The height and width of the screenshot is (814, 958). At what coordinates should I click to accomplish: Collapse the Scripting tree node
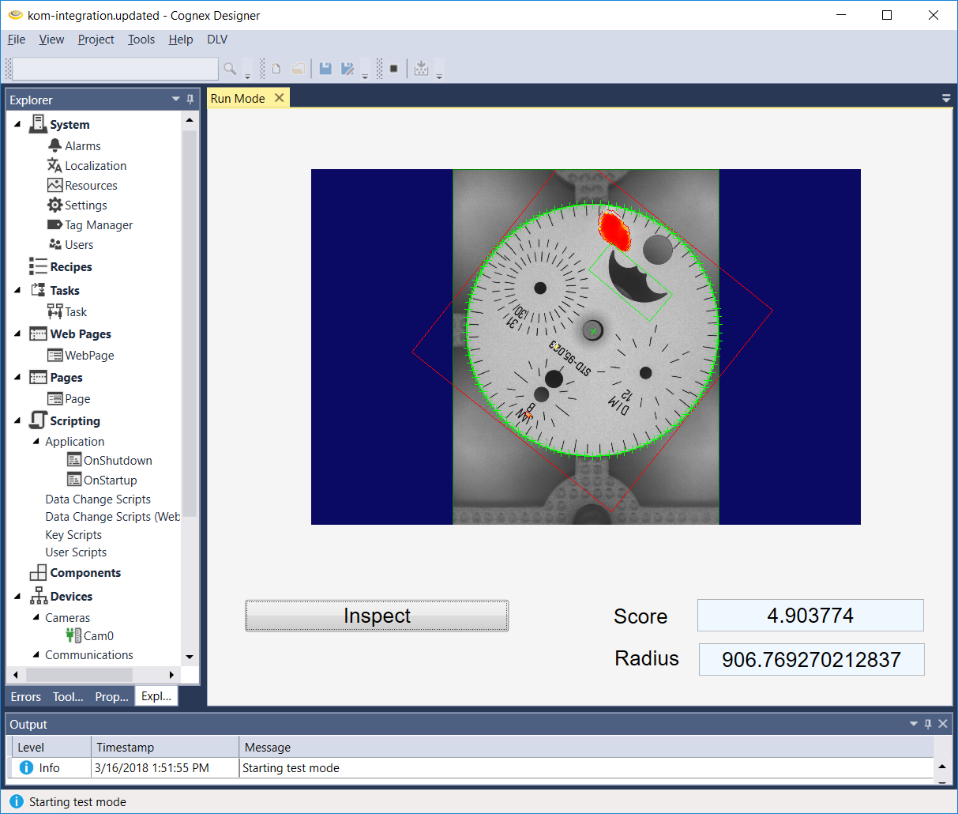click(x=17, y=420)
